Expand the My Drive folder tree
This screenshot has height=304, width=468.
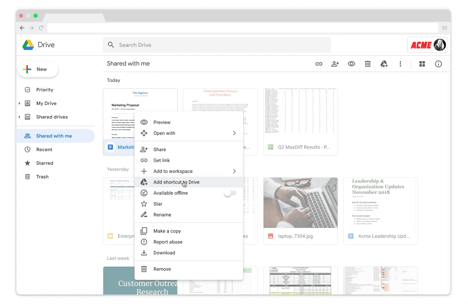click(19, 103)
